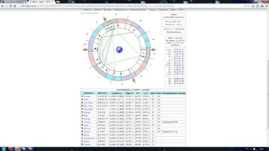Screen dimensions: 269x151
Task: Open the Элекция menu link
Action: [108, 10]
